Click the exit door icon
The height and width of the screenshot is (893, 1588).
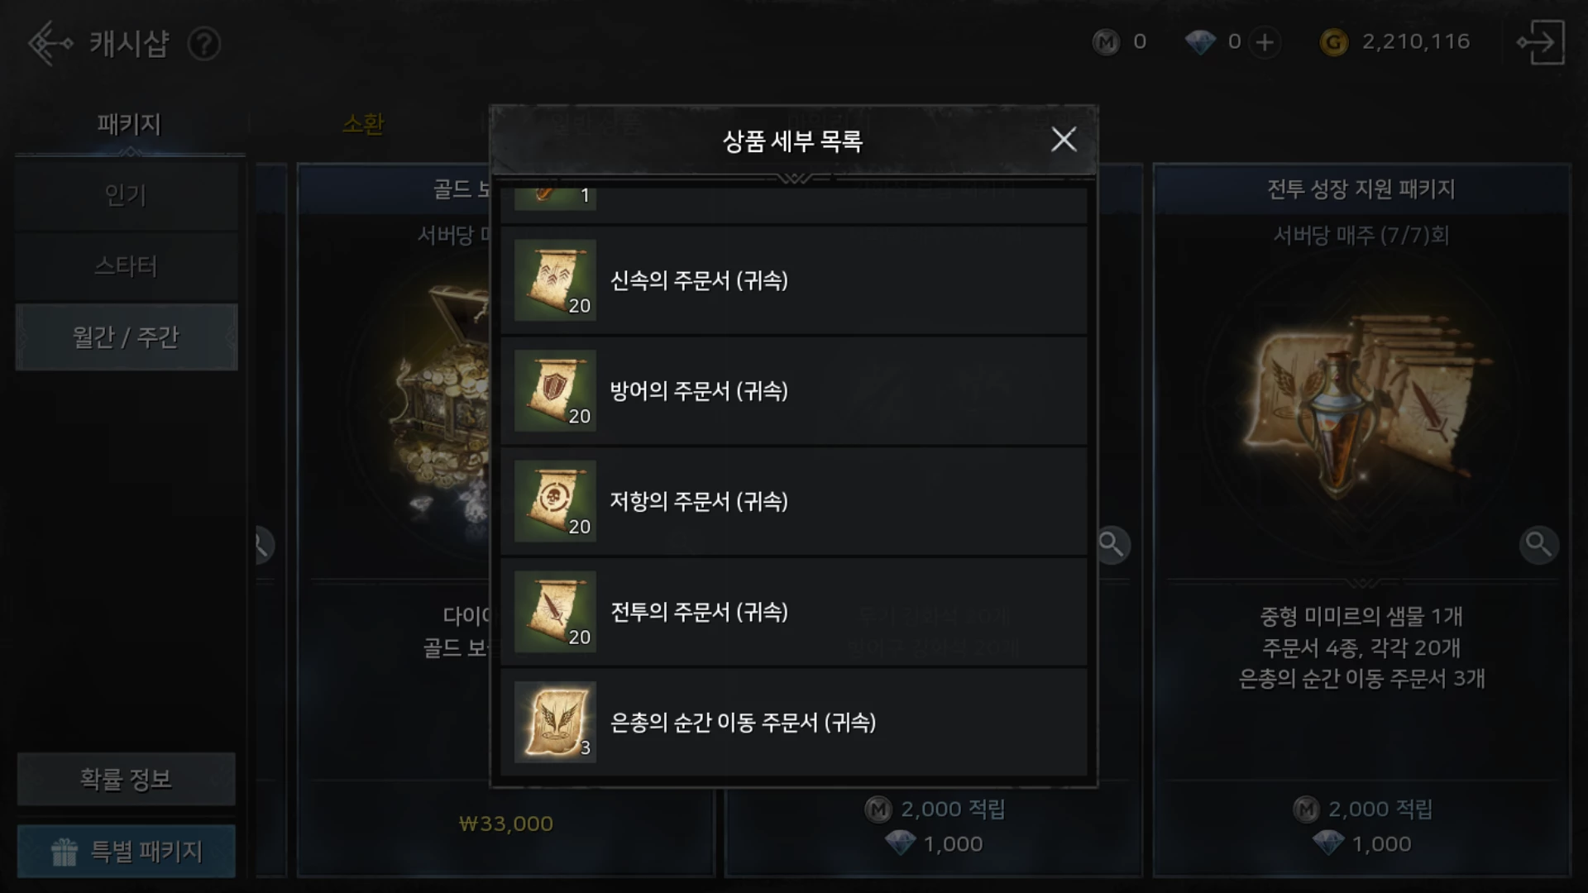(x=1540, y=42)
